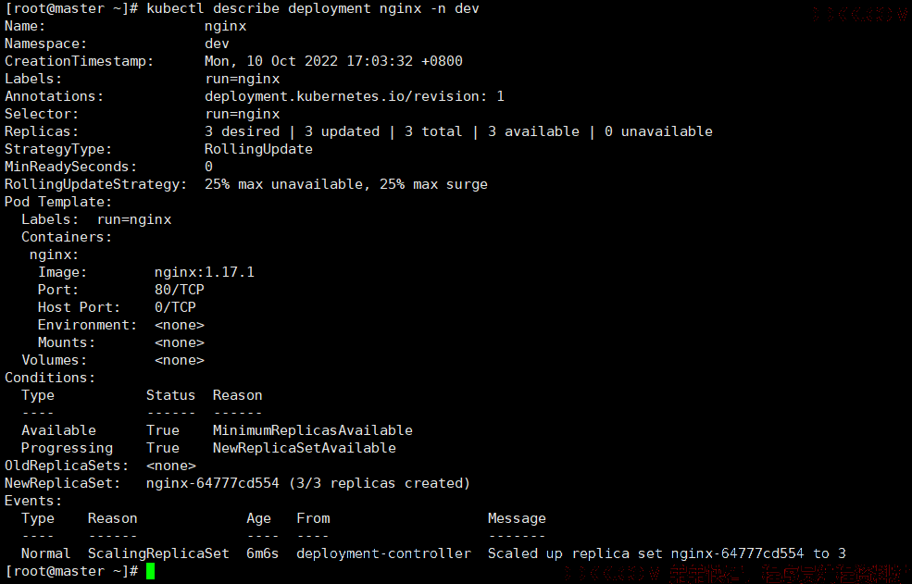This screenshot has width=912, height=584.
Task: Click the last shell prompt [root@master ~]#
Action: click(71, 571)
